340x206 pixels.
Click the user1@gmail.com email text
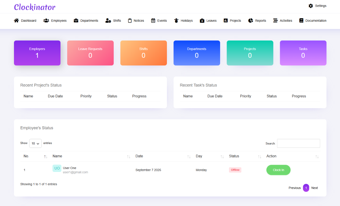[76, 172]
